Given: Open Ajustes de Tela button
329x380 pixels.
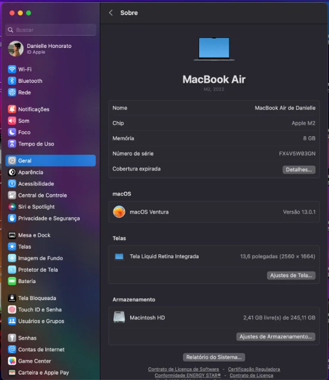Looking at the screenshot, I should pyautogui.click(x=291, y=275).
